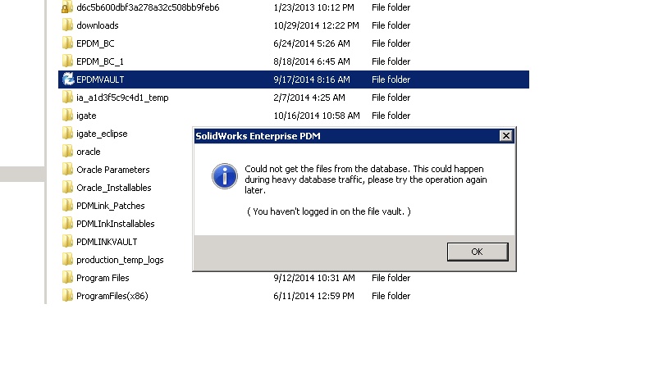Click the igate_eclipse folder icon
The image size is (672, 377).
[67, 134]
